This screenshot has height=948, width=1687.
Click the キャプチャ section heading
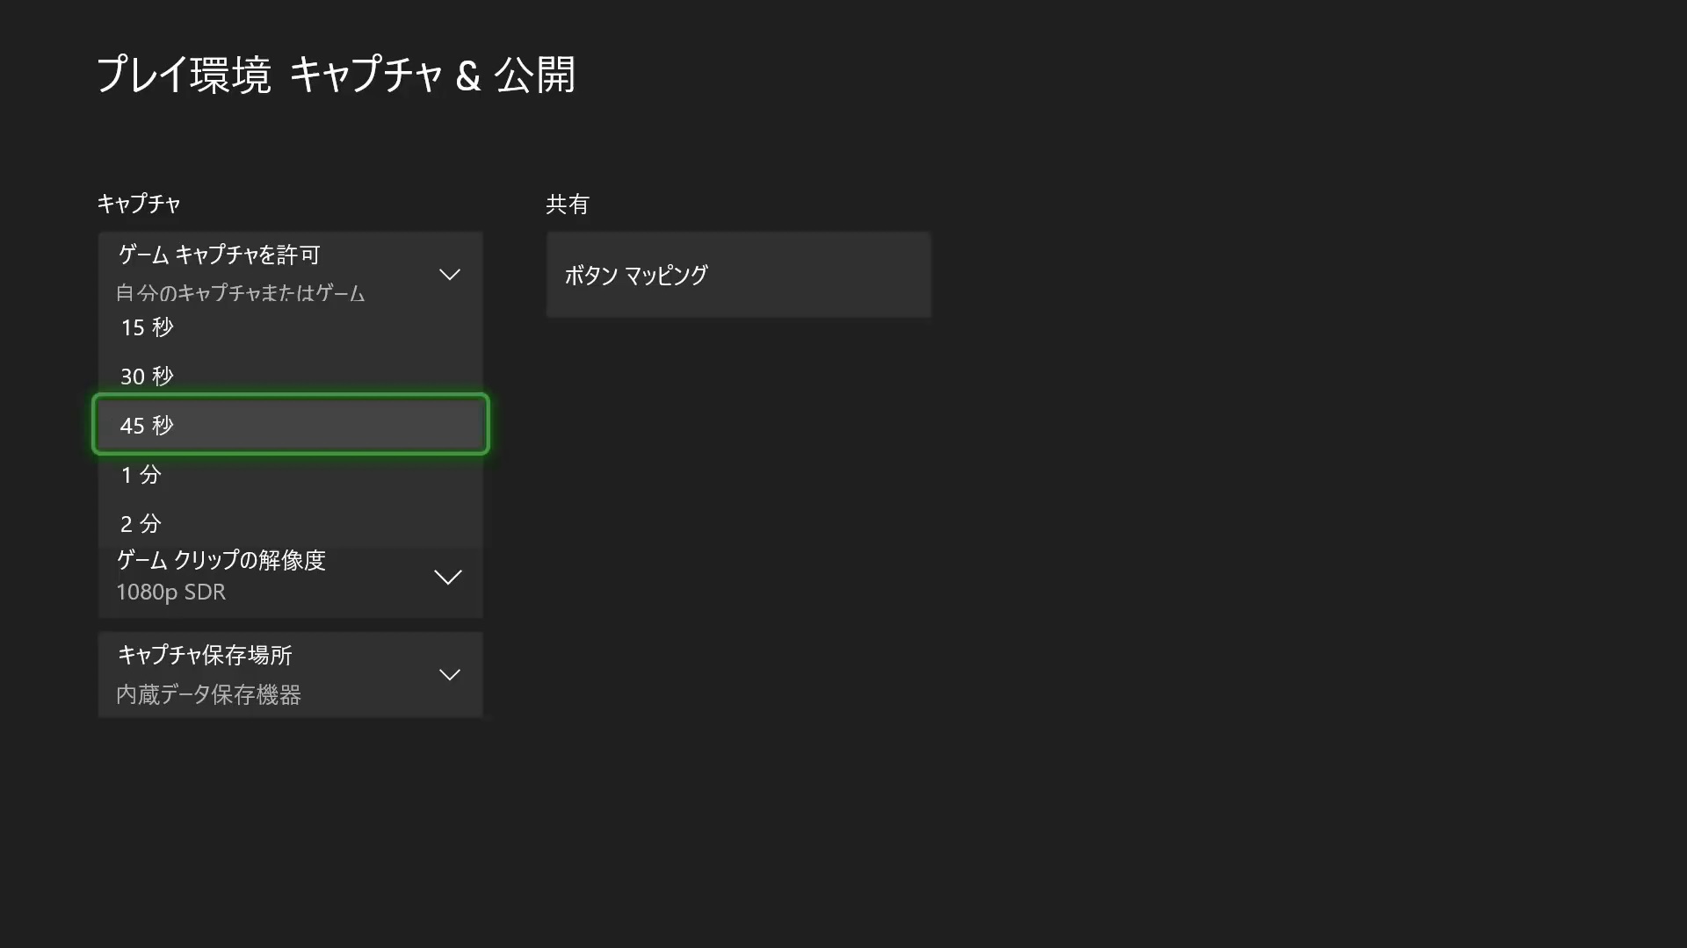(x=138, y=204)
